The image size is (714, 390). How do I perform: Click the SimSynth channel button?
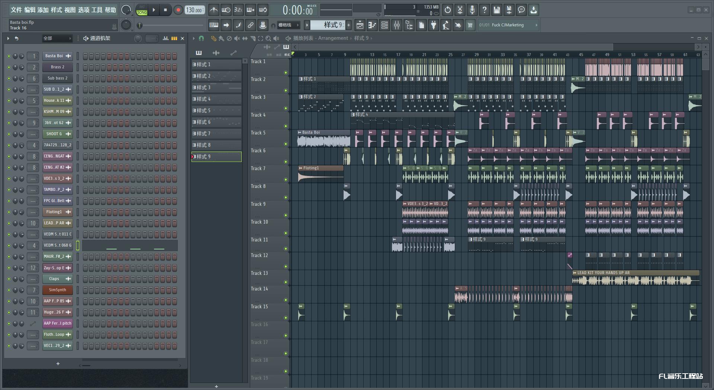point(58,290)
